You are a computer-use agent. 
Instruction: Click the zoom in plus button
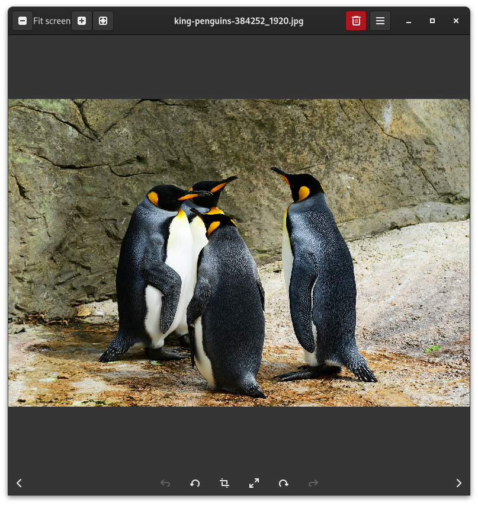[x=82, y=21]
